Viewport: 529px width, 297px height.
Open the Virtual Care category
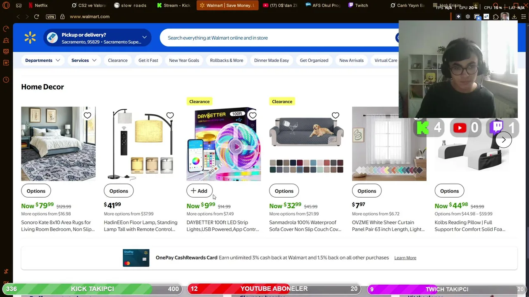click(x=386, y=60)
